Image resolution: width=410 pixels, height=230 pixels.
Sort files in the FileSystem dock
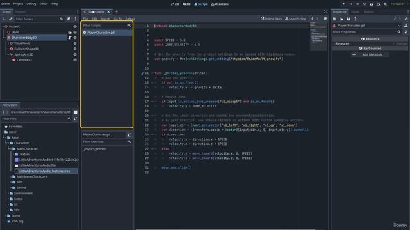click(x=76, y=119)
